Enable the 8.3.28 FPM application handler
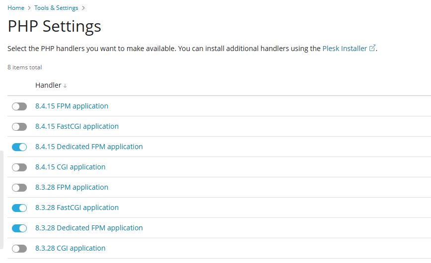The width and height of the screenshot is (431, 263). coord(19,188)
